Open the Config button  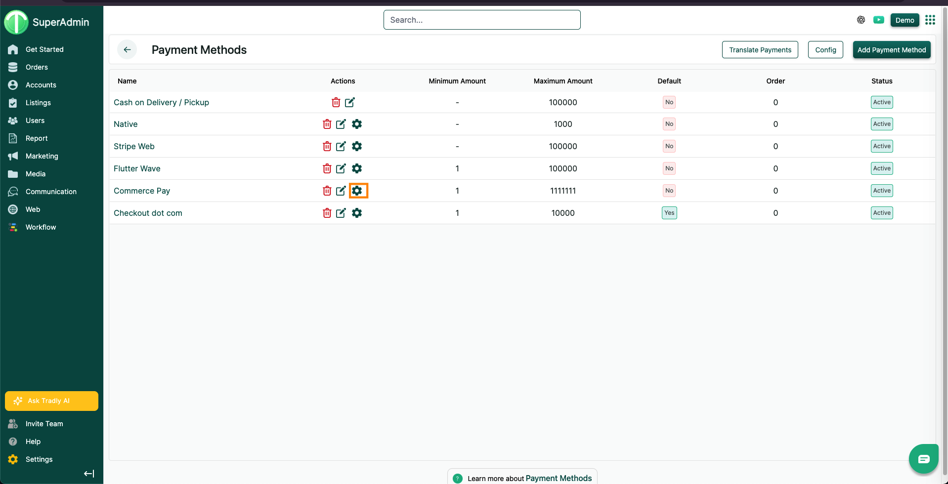(825, 50)
